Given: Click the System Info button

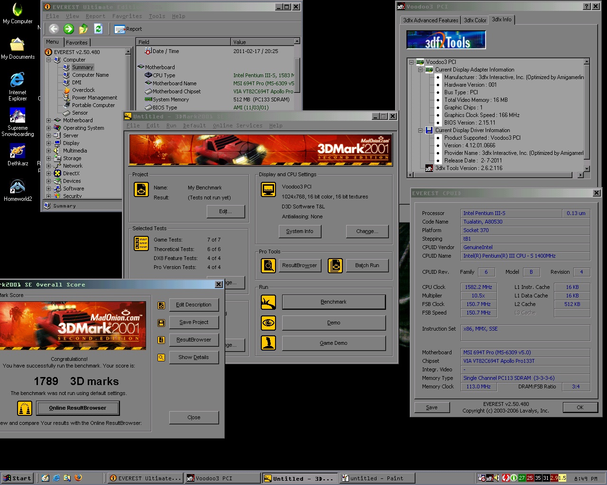Looking at the screenshot, I should tap(300, 231).
